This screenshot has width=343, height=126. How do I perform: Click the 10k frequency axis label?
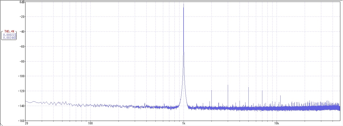277,124
